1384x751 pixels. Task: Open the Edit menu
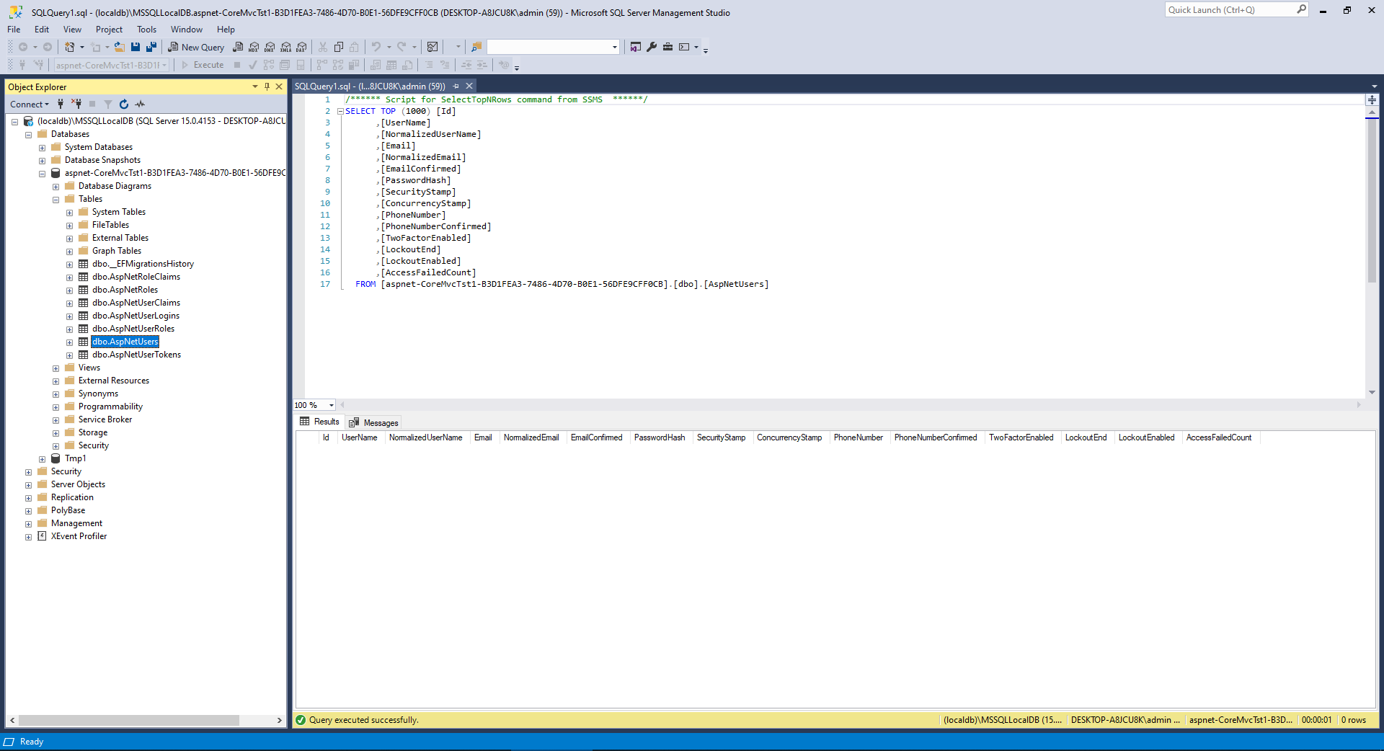pos(42,30)
